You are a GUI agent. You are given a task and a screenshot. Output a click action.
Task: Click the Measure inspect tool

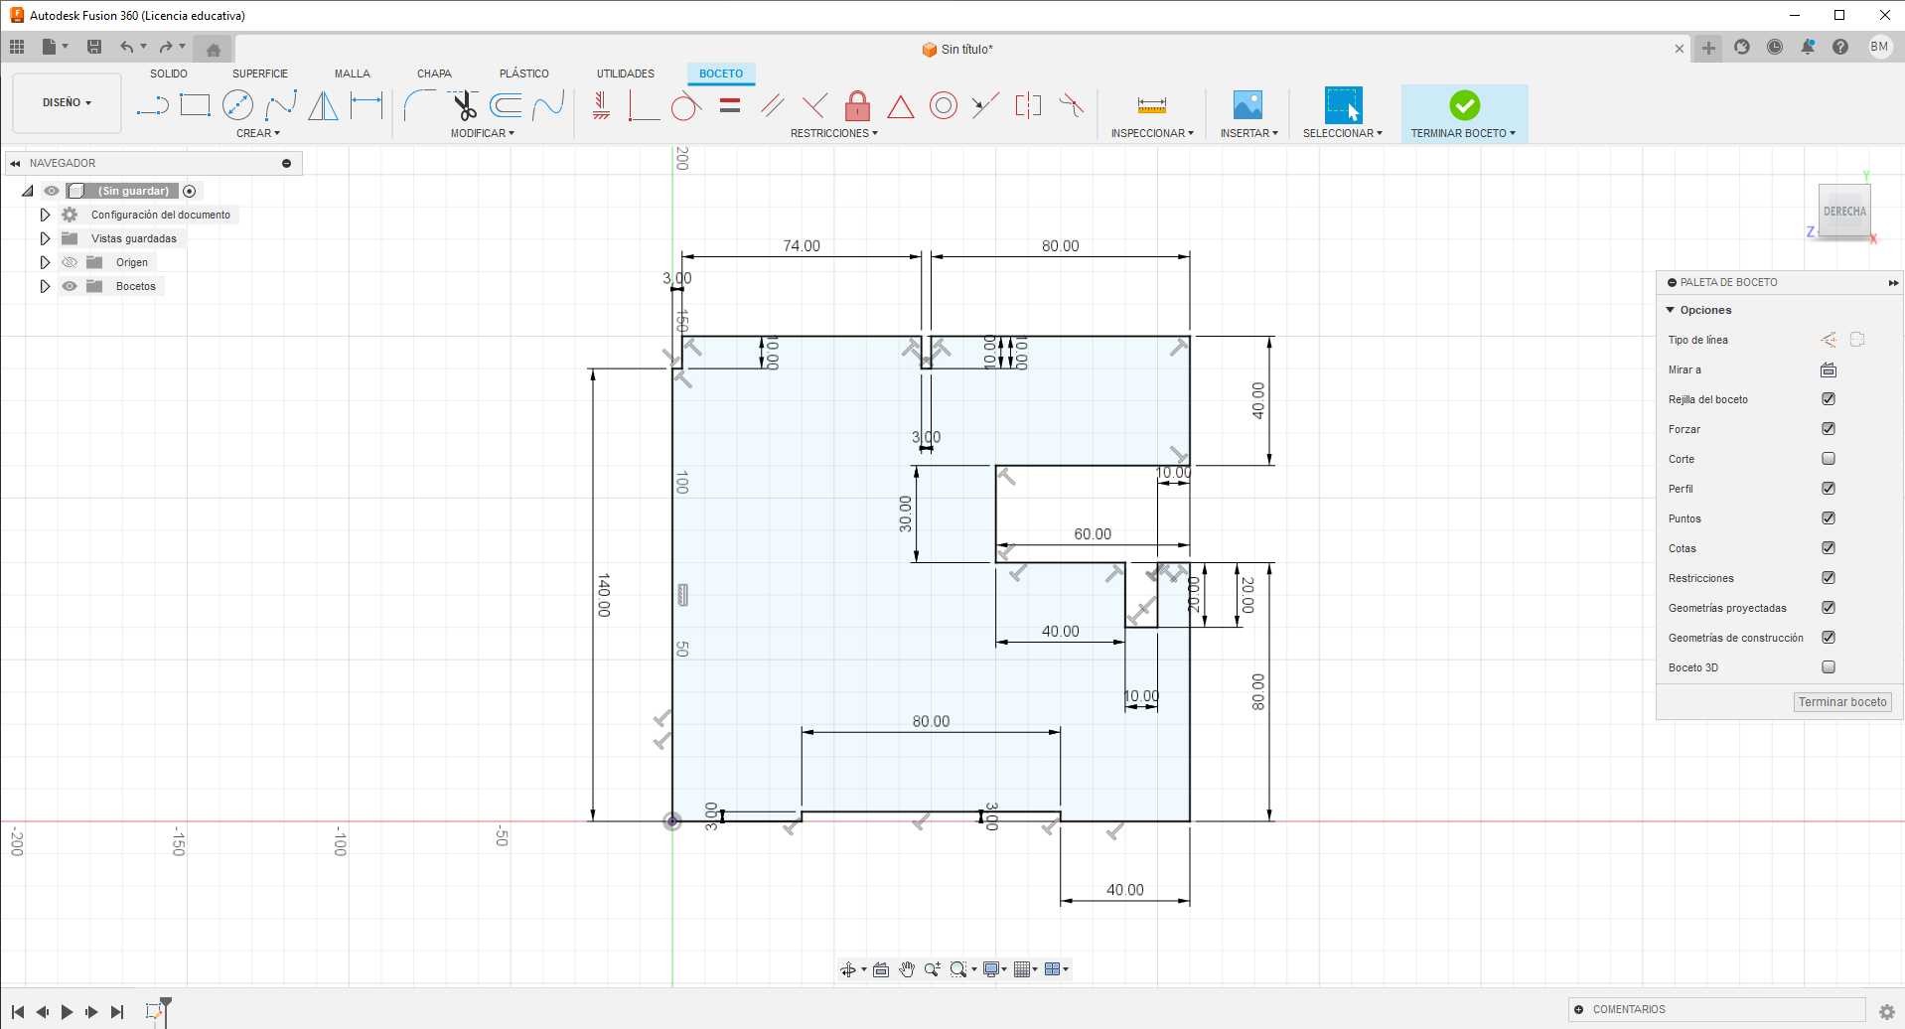1152,105
